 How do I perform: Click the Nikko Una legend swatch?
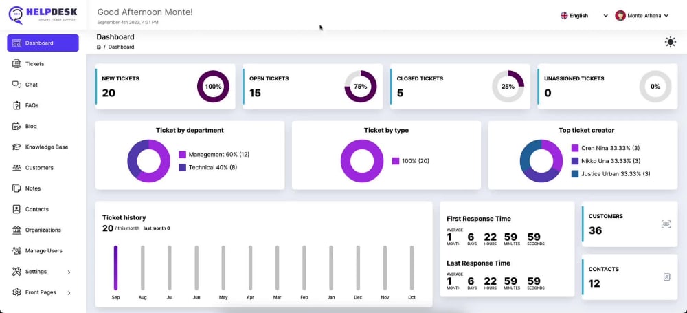pos(575,161)
